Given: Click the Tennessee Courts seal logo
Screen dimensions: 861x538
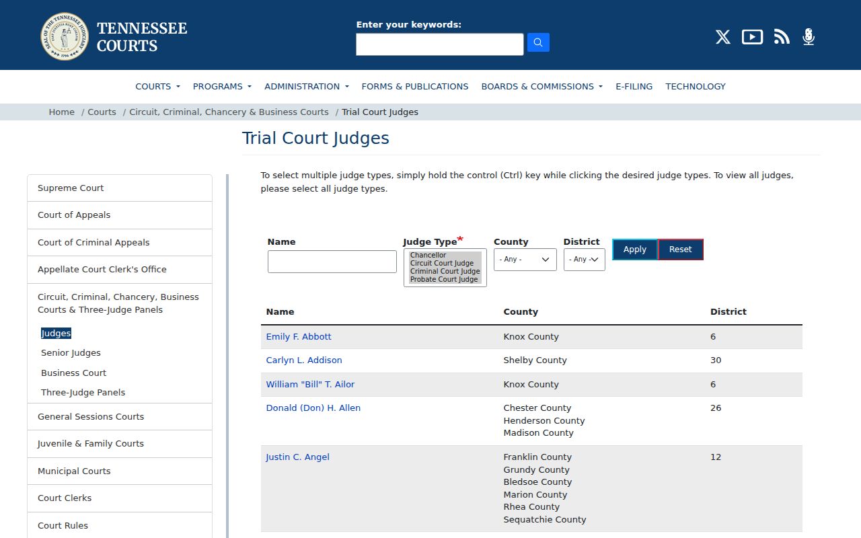Looking at the screenshot, I should (x=65, y=36).
